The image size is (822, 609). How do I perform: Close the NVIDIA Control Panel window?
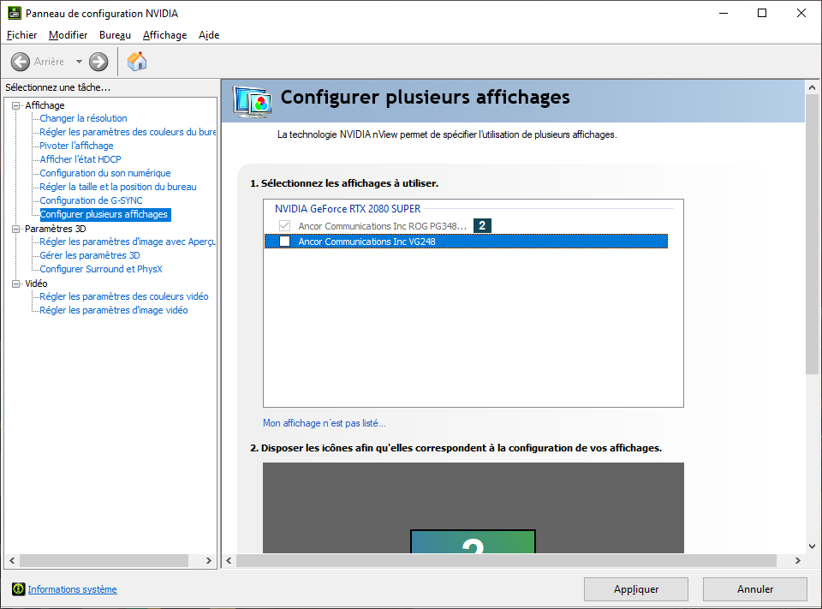[x=801, y=13]
